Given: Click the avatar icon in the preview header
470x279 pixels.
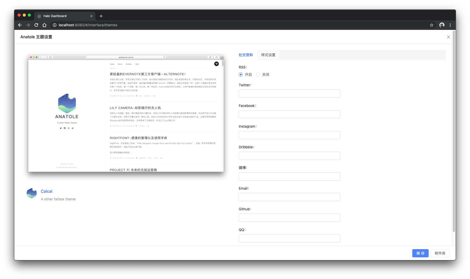Looking at the screenshot, I should point(216,64).
